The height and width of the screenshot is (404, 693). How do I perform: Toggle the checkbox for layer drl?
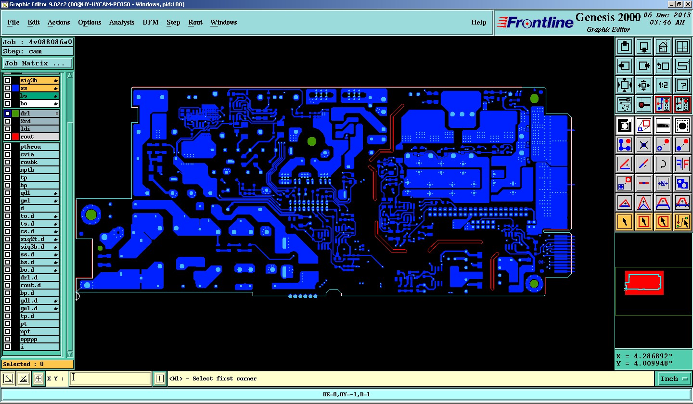click(8, 114)
